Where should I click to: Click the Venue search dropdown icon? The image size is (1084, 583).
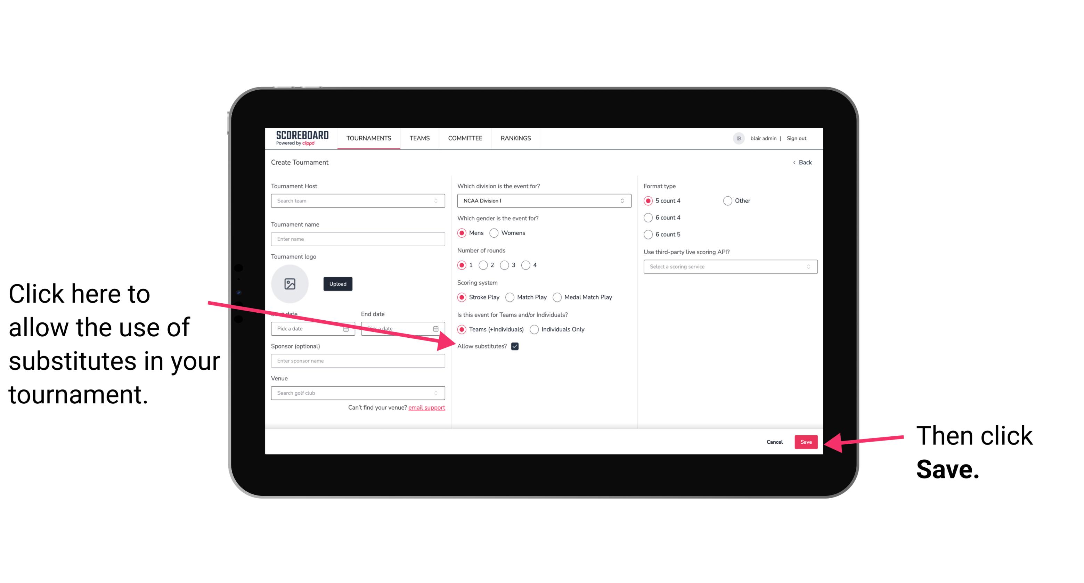click(x=439, y=393)
